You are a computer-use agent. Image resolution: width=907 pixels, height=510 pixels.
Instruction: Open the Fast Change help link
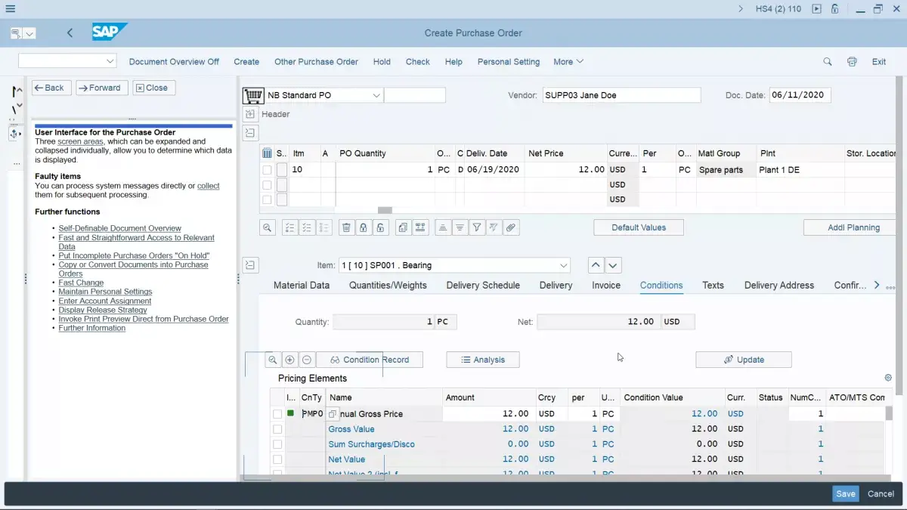81,283
